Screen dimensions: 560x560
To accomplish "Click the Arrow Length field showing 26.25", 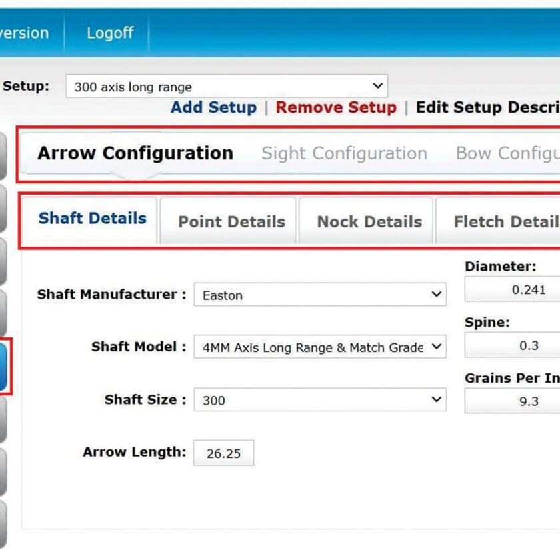I will [x=223, y=453].
